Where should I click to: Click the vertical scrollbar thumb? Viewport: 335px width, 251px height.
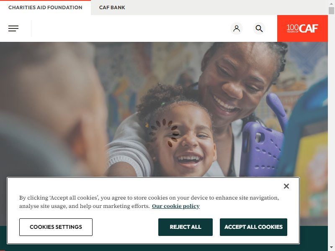(x=331, y=10)
